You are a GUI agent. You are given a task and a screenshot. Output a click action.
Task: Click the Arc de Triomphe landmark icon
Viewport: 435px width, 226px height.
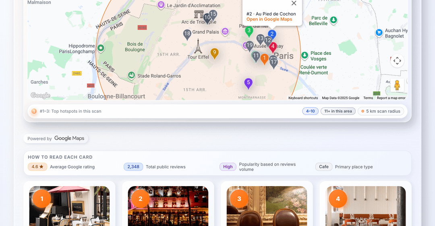point(199,15)
